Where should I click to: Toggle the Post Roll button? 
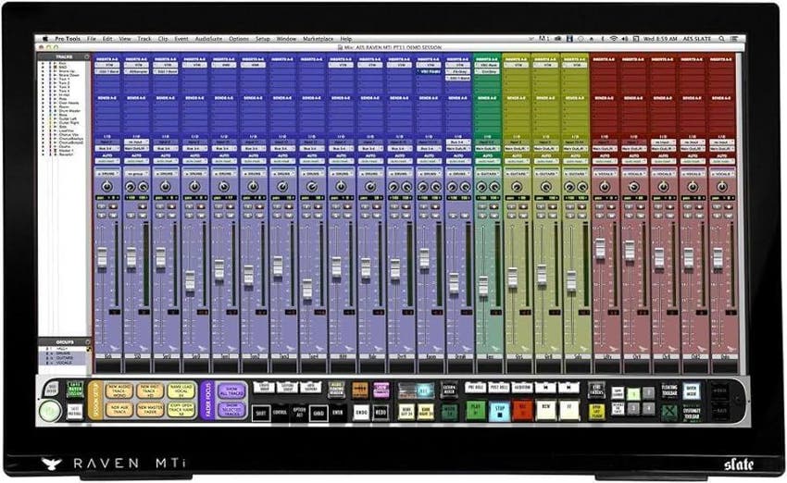(501, 390)
